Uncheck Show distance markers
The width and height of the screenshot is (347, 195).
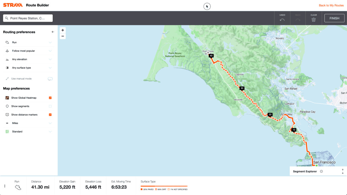tap(50, 115)
